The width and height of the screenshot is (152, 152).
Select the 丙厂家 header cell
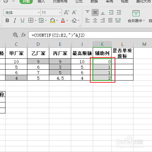tap(60, 53)
